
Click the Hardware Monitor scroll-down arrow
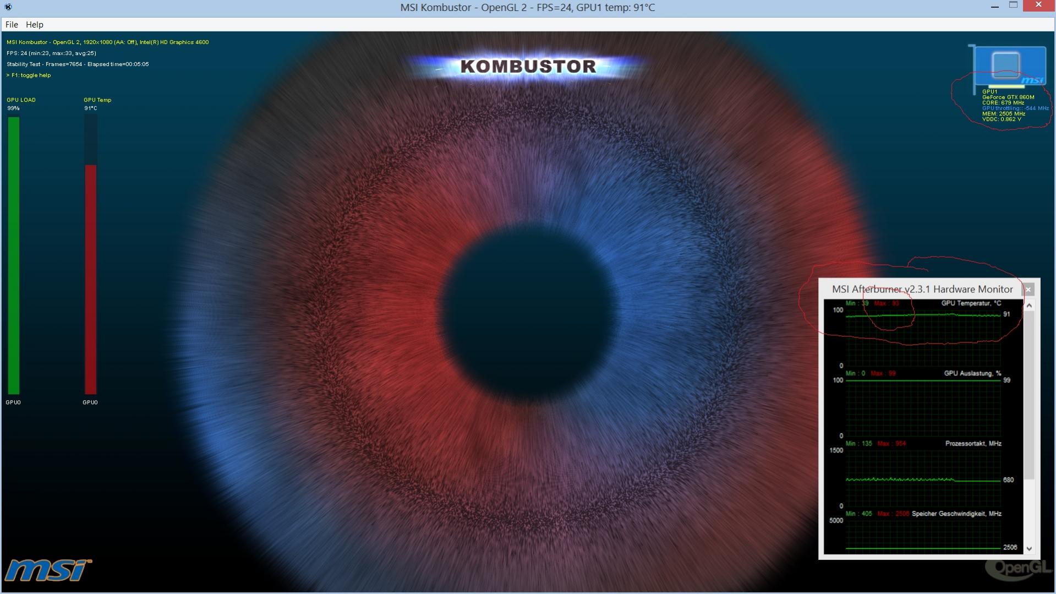tap(1029, 549)
